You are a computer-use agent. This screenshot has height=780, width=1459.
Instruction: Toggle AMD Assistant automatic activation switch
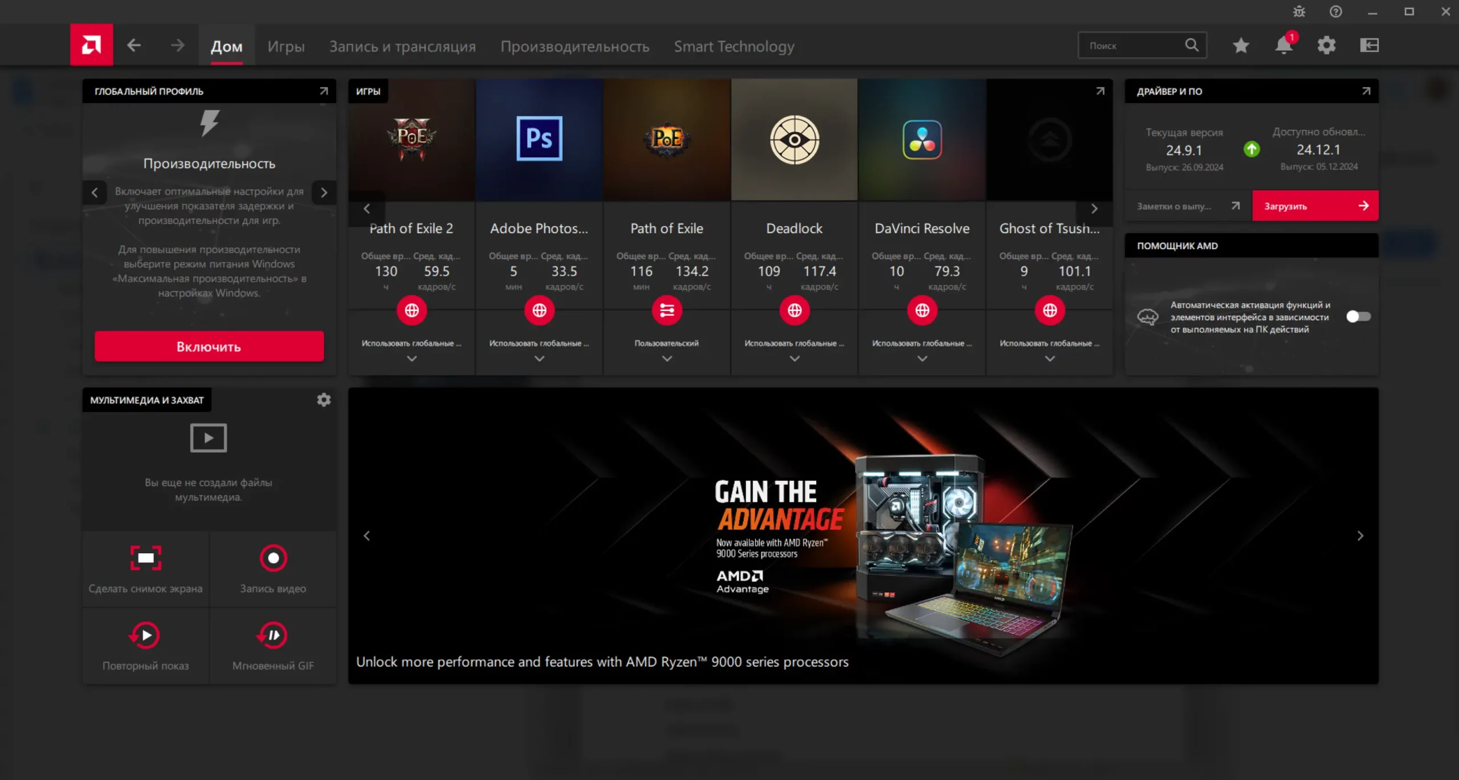(1358, 316)
